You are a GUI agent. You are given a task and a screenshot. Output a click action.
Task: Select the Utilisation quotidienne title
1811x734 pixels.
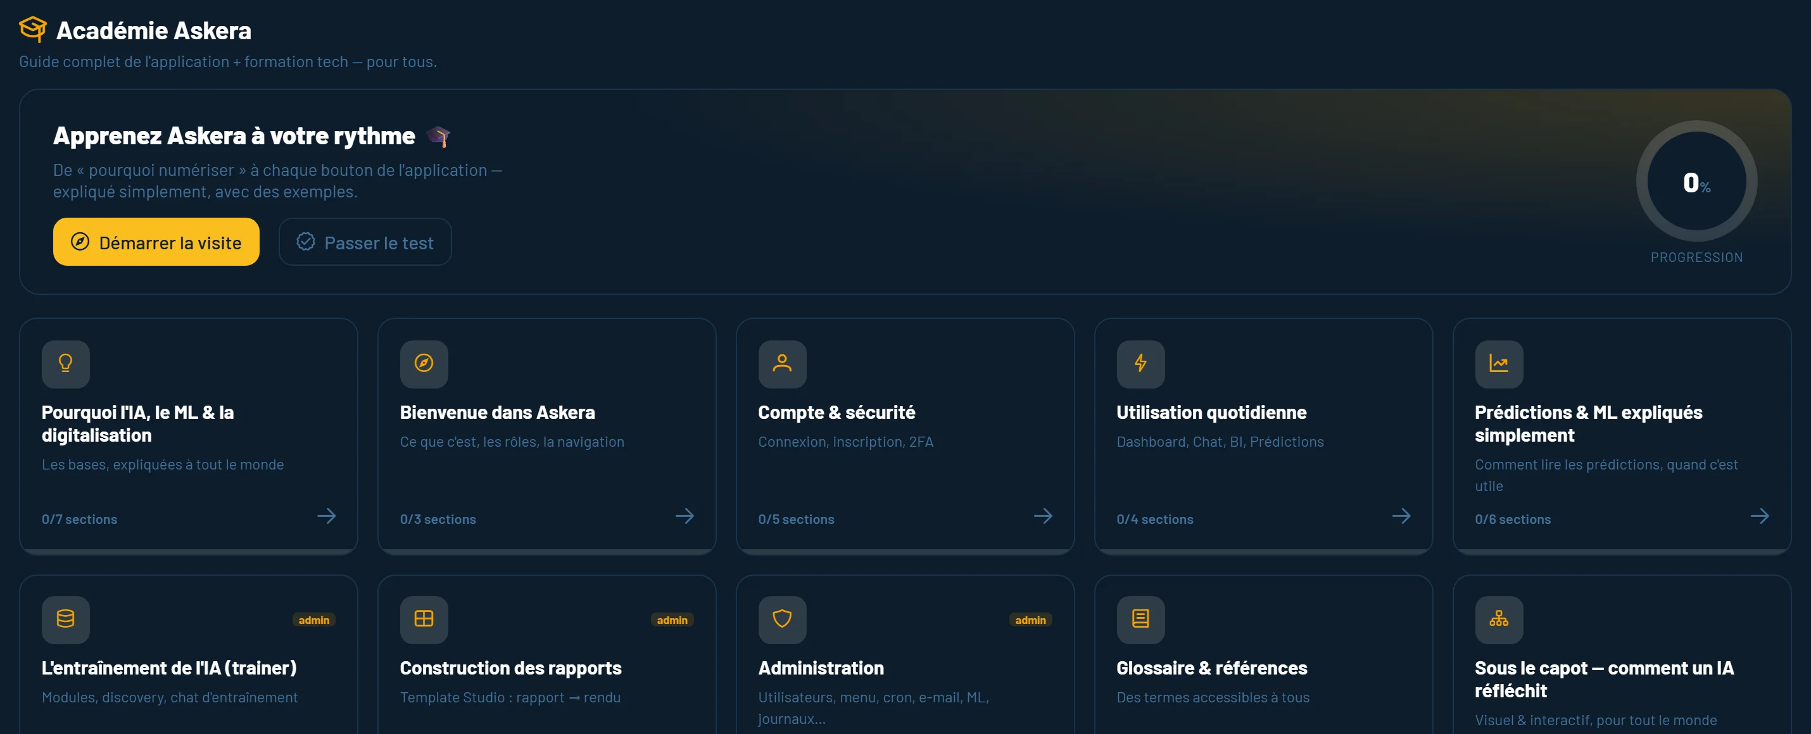click(1211, 413)
